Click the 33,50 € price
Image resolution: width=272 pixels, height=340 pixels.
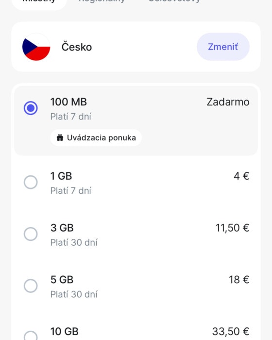(x=231, y=332)
